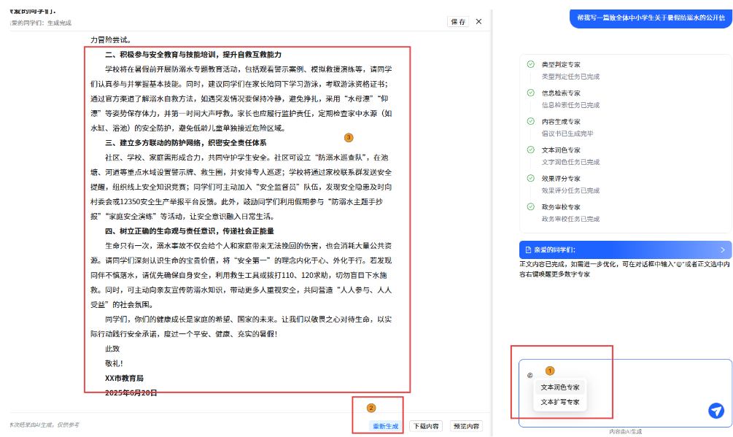
Task: Click the X icon beside 保存
Action: click(478, 22)
